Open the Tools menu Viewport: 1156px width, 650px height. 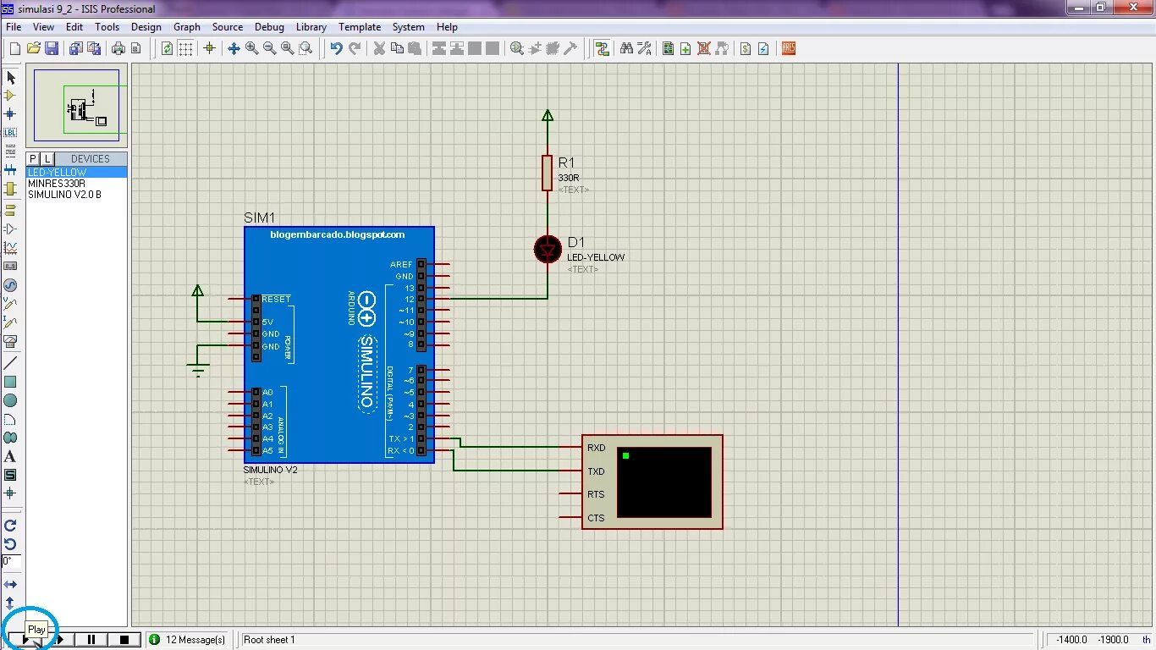click(x=107, y=27)
